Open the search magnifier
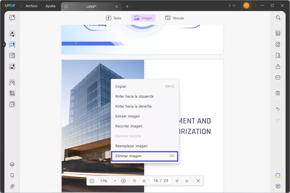This screenshot has height=193, width=290. [x=278, y=18]
